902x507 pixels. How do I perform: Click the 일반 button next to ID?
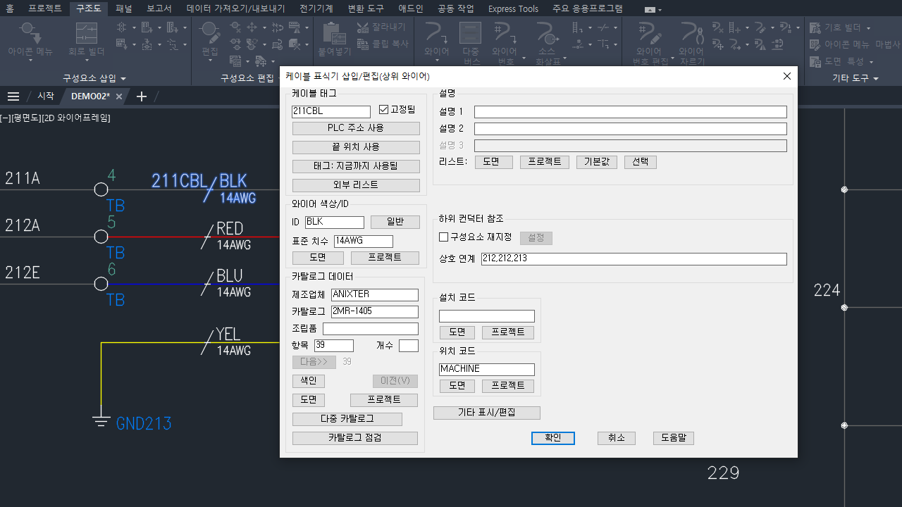coord(395,222)
